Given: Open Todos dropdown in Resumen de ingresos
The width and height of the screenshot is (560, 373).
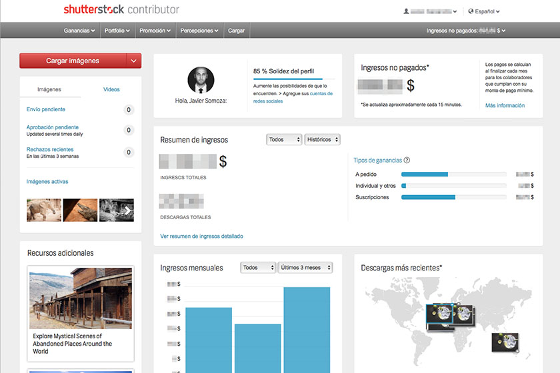Looking at the screenshot, I should pyautogui.click(x=283, y=140).
